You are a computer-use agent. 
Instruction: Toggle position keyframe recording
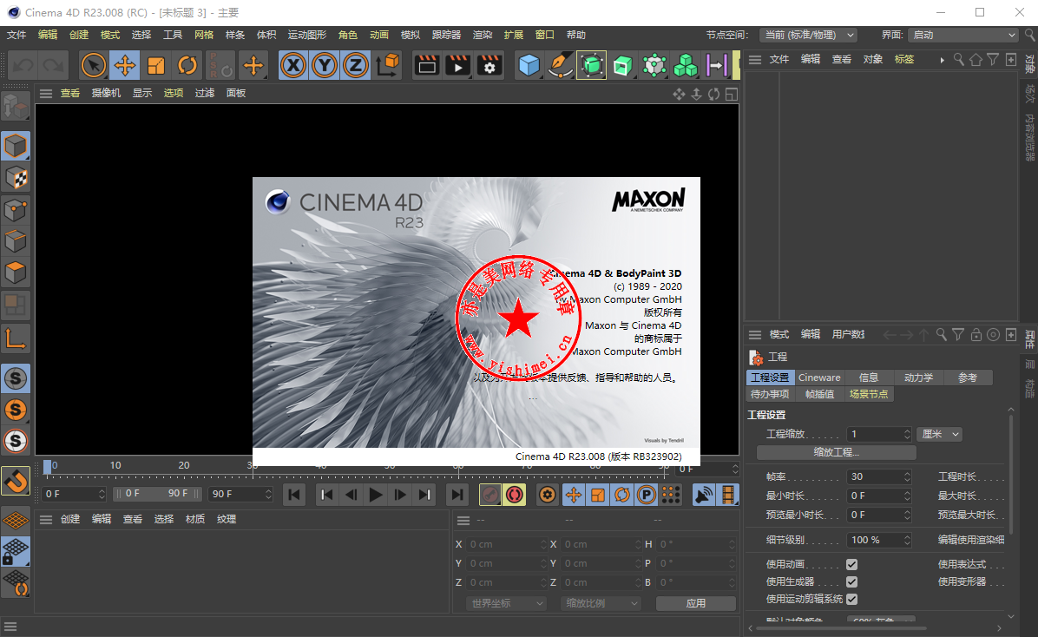pos(574,495)
